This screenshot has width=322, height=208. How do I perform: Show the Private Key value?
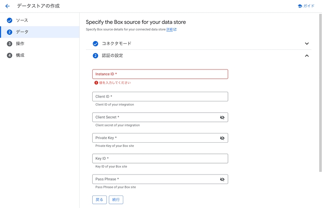tap(222, 138)
